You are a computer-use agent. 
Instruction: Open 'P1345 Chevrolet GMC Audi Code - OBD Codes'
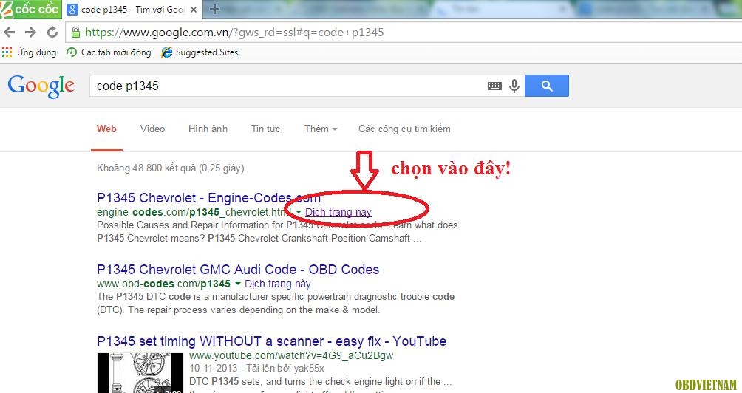point(238,270)
